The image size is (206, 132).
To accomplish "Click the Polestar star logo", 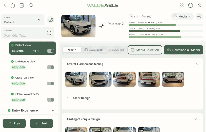I will pos(102,26).
